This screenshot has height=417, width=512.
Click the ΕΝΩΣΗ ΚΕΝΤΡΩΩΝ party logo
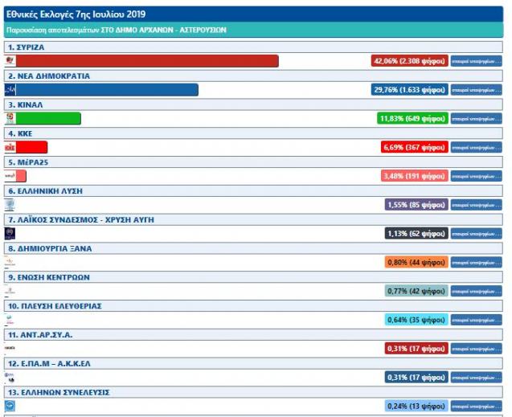point(10,291)
